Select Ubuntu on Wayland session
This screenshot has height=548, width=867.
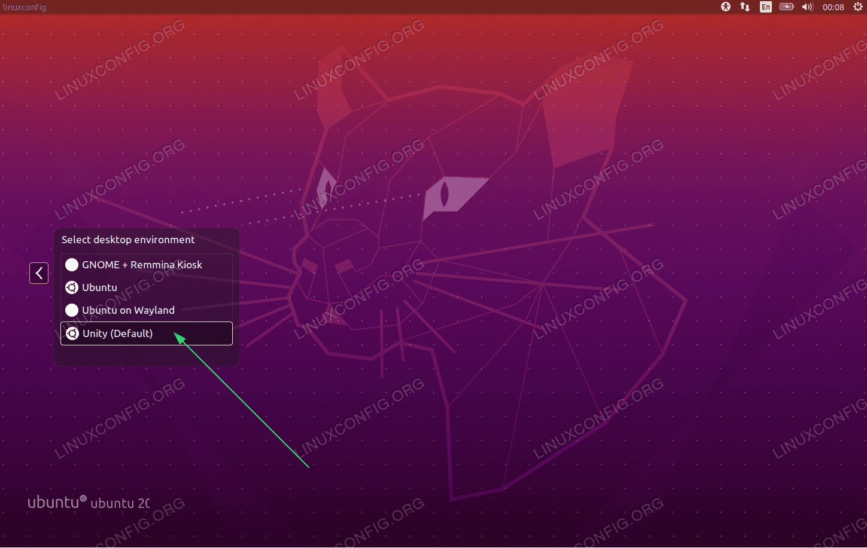(147, 310)
